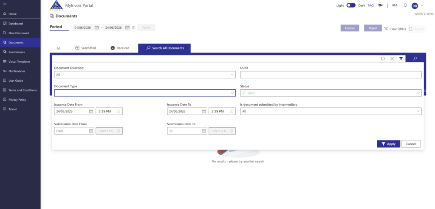Click the Reject button
Viewport: 435px width, 209px height.
tap(373, 28)
